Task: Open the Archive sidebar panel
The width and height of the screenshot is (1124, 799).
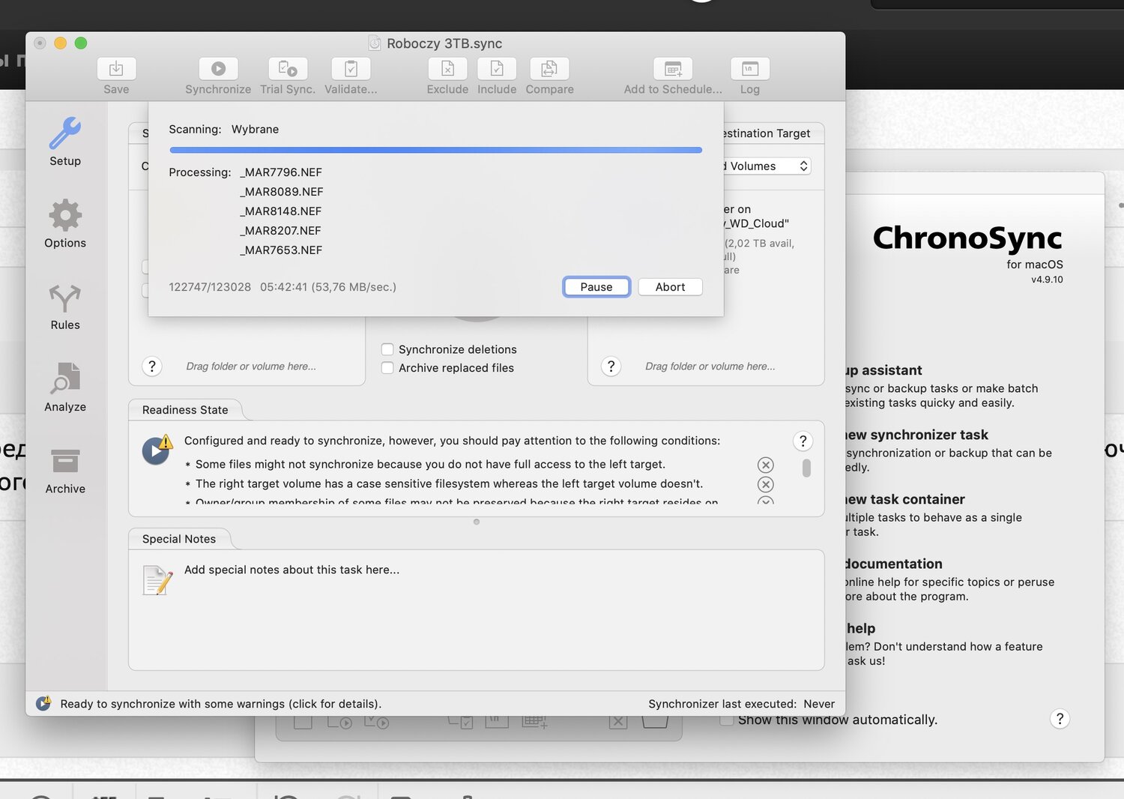Action: pyautogui.click(x=65, y=470)
